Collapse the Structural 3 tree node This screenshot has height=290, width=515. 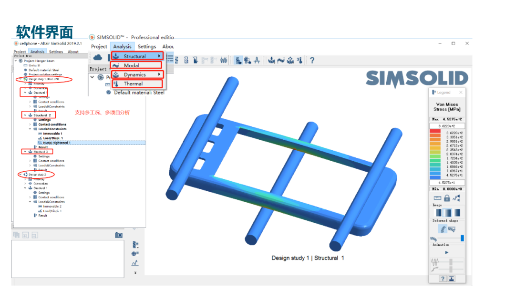pyautogui.click(x=25, y=152)
